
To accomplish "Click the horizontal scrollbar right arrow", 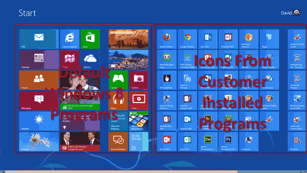I will pos(301,172).
